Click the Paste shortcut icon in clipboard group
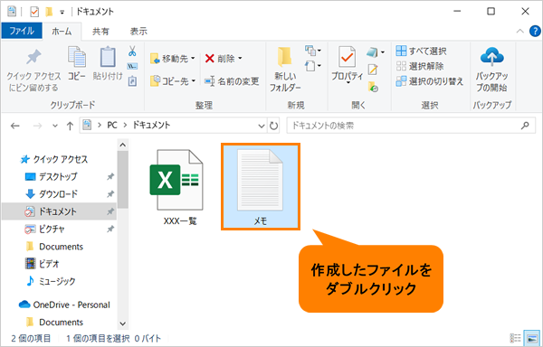 tap(132, 81)
